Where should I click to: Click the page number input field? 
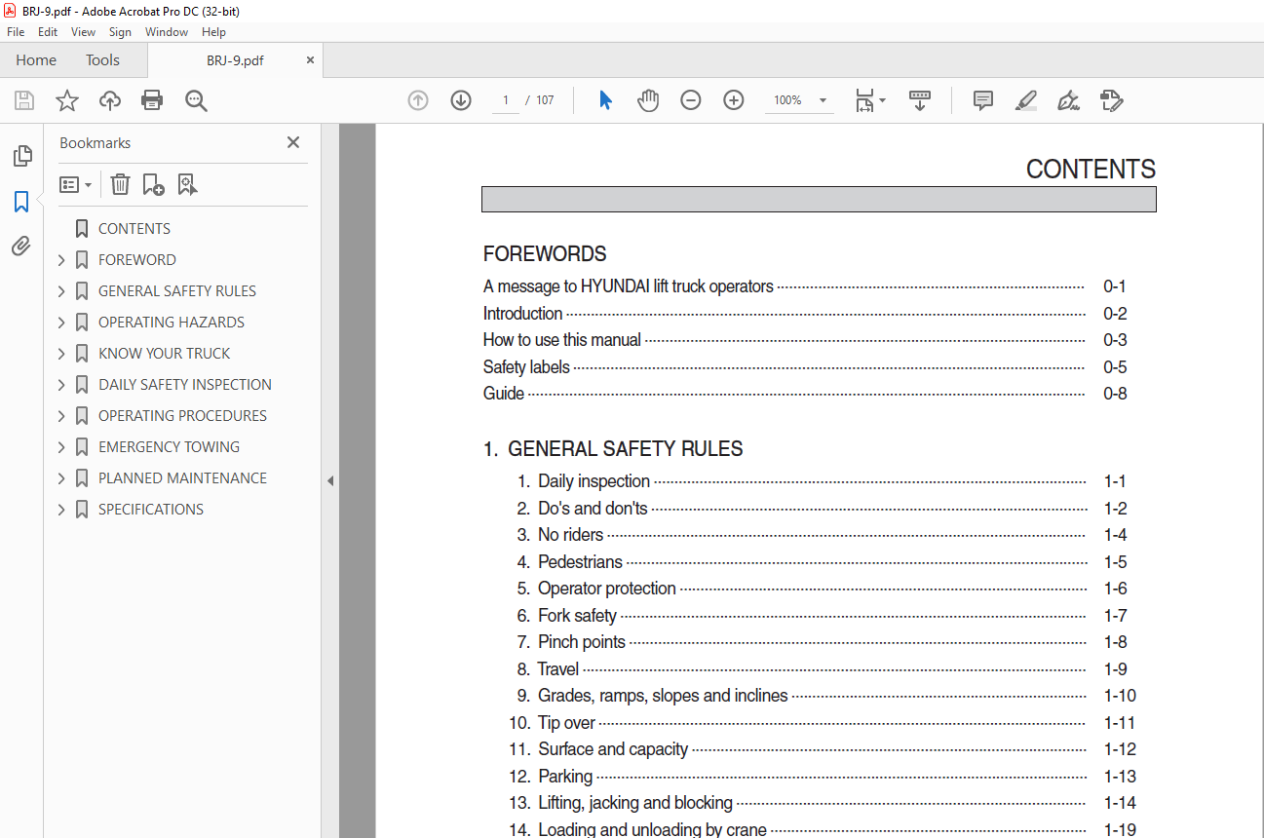(x=506, y=100)
